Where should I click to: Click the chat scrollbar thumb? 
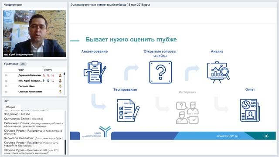65,147
